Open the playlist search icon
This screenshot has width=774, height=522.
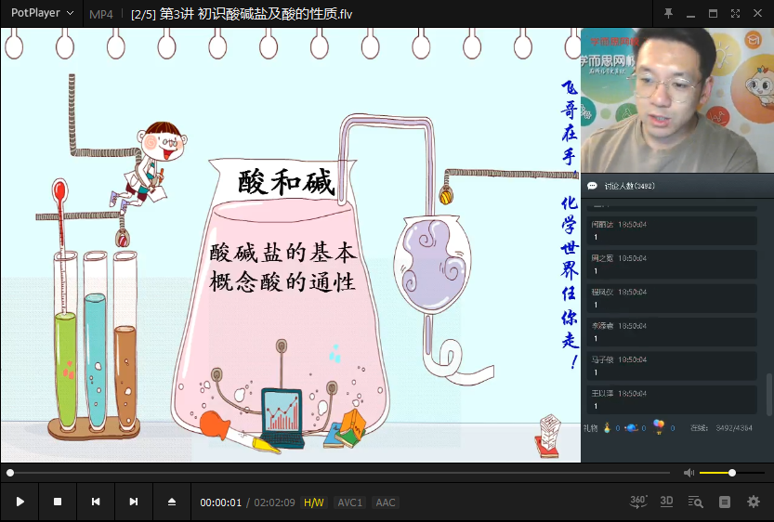pos(695,502)
